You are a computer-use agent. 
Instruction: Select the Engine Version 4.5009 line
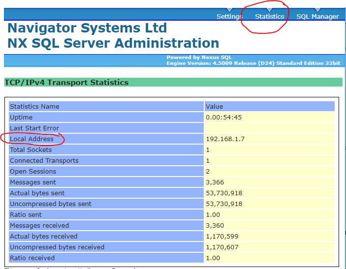[x=253, y=63]
